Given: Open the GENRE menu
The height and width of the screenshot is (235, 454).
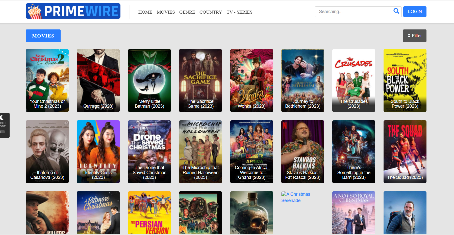Looking at the screenshot, I should (187, 12).
